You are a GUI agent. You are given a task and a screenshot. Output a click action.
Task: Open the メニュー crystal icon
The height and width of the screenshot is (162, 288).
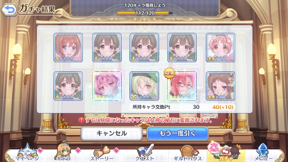[263, 153]
